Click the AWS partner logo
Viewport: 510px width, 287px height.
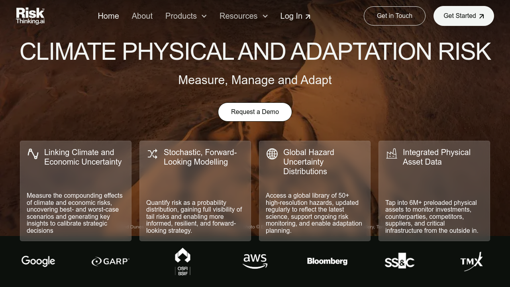point(255,261)
